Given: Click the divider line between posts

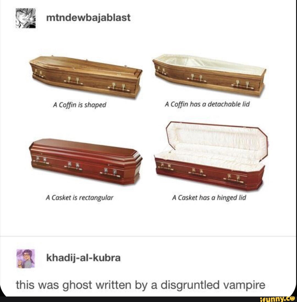Looking at the screenshot, I should pos(148,236).
